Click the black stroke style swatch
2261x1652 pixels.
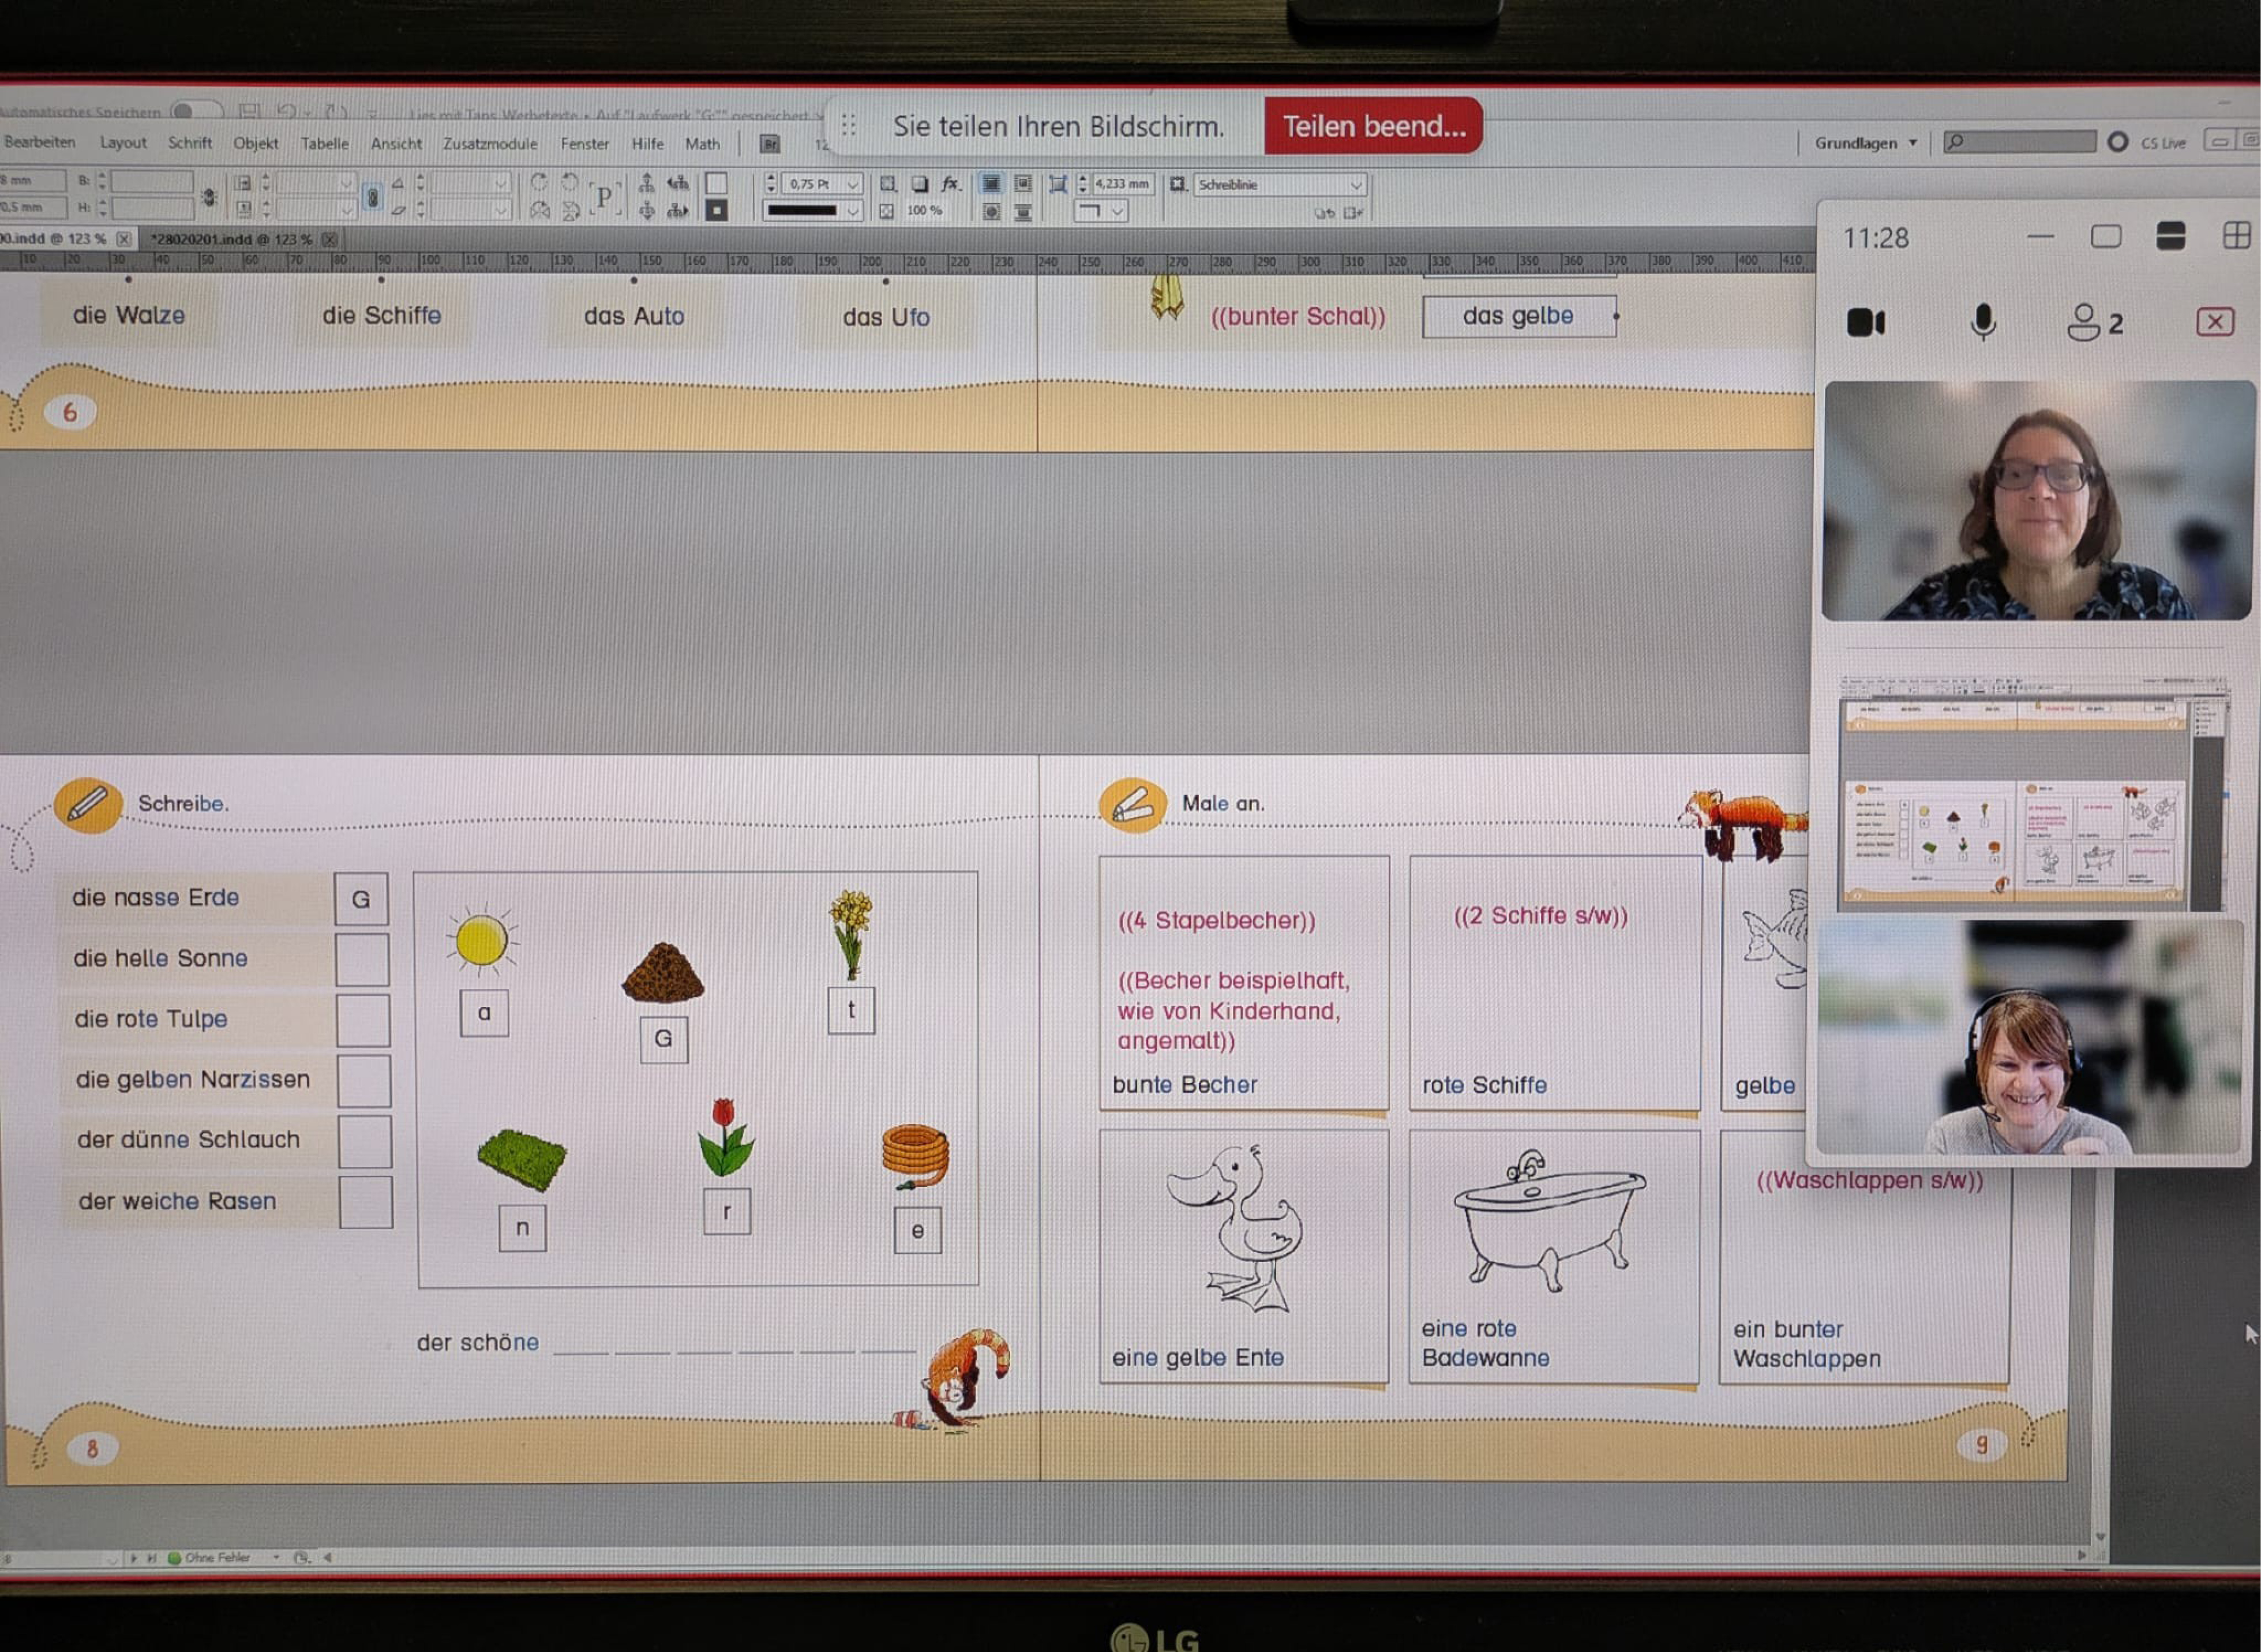click(x=801, y=211)
